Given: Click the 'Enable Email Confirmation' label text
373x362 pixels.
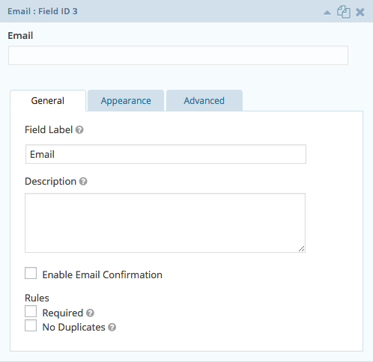Looking at the screenshot, I should 103,274.
